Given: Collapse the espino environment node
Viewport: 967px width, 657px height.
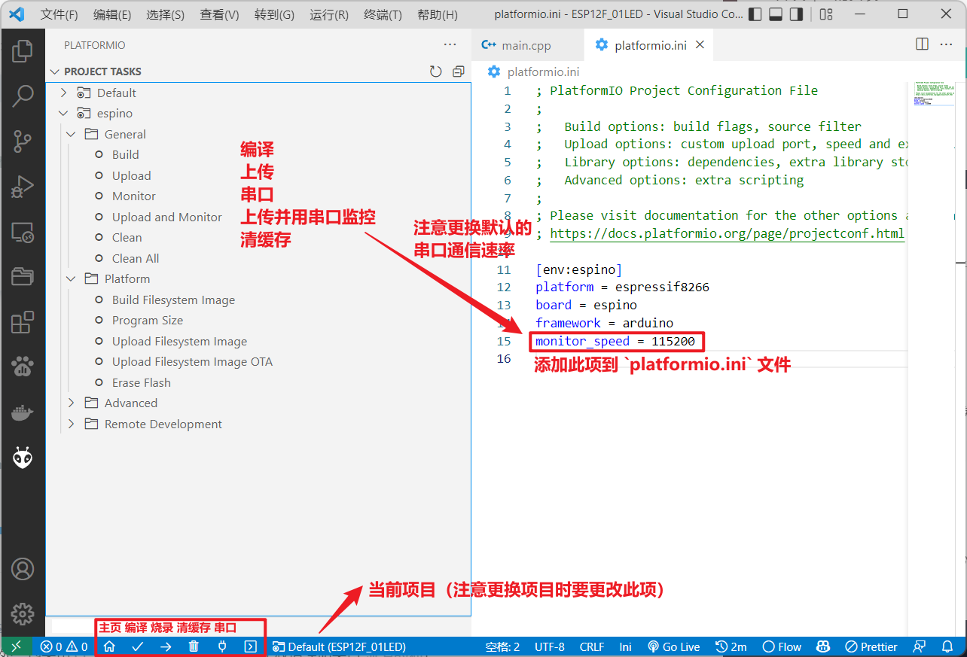Looking at the screenshot, I should click(x=64, y=114).
